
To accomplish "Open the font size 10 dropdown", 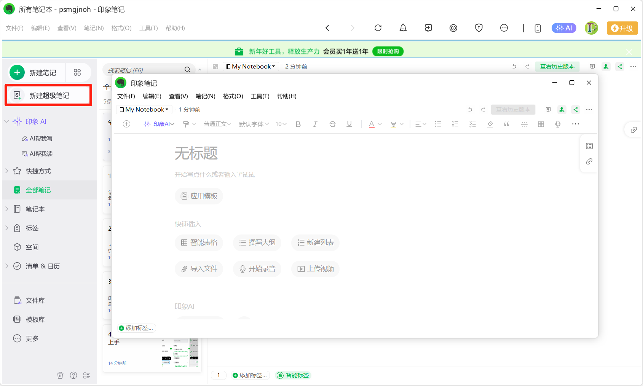I will (281, 124).
